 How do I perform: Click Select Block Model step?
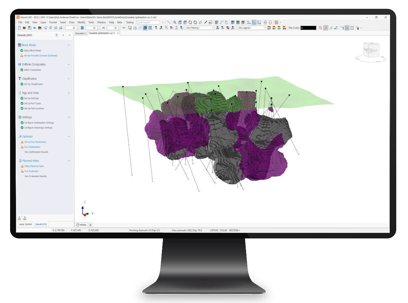32,51
